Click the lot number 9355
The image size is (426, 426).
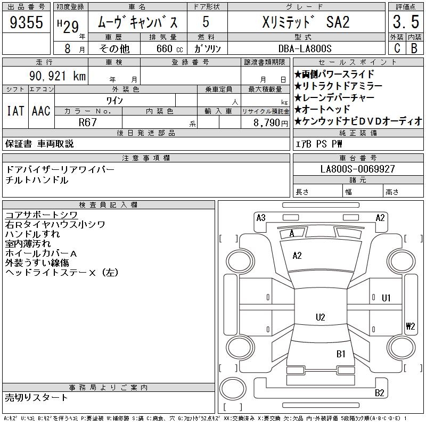[27, 22]
